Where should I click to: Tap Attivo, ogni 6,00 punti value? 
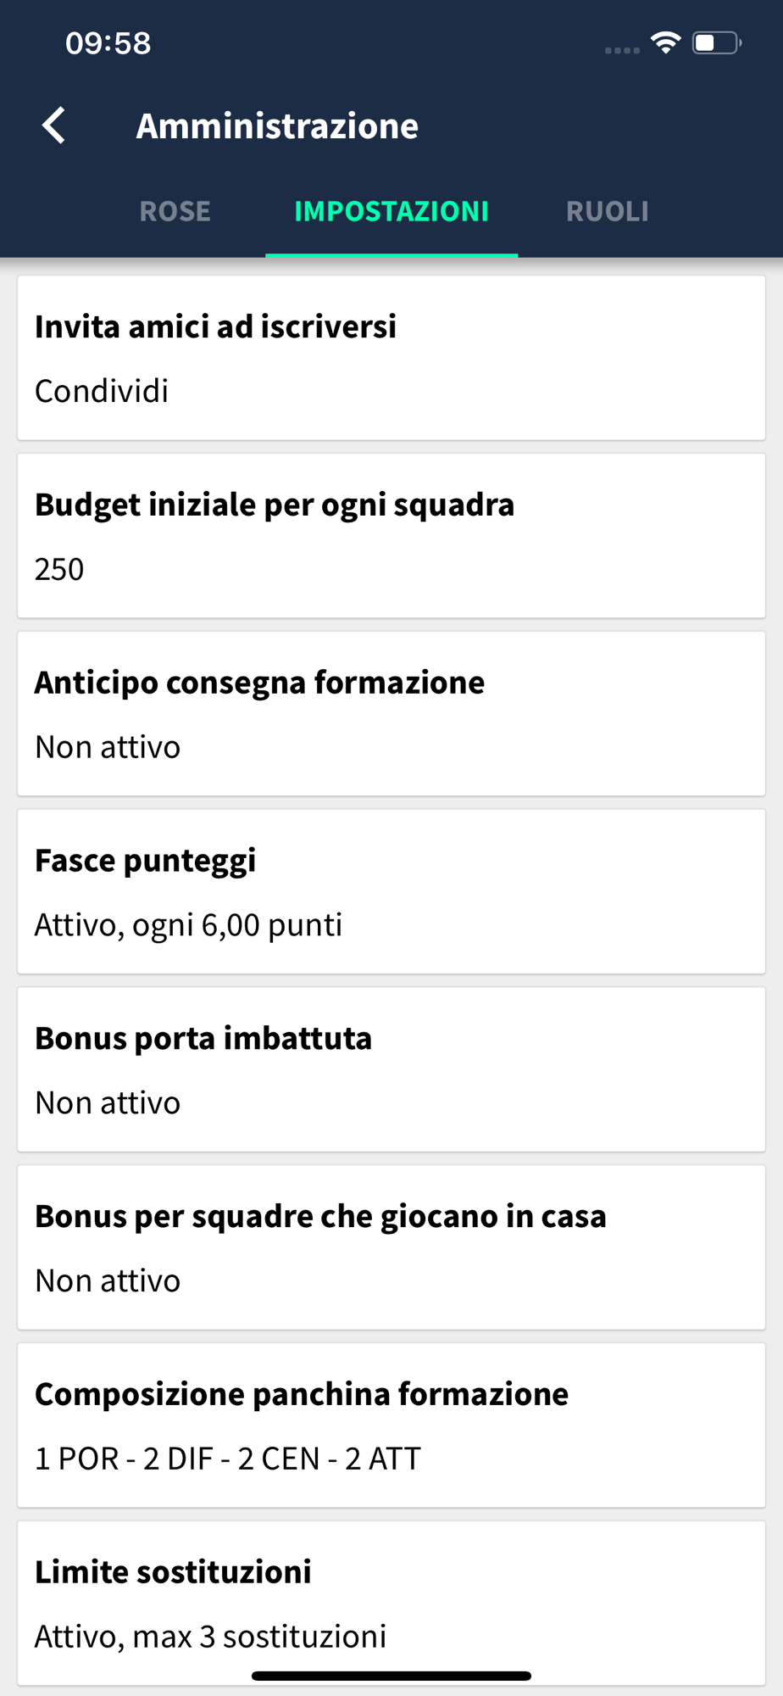pos(188,925)
